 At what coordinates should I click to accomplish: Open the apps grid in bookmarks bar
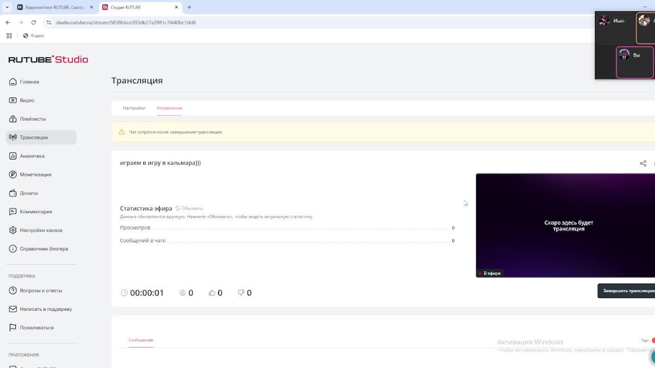(x=9, y=36)
